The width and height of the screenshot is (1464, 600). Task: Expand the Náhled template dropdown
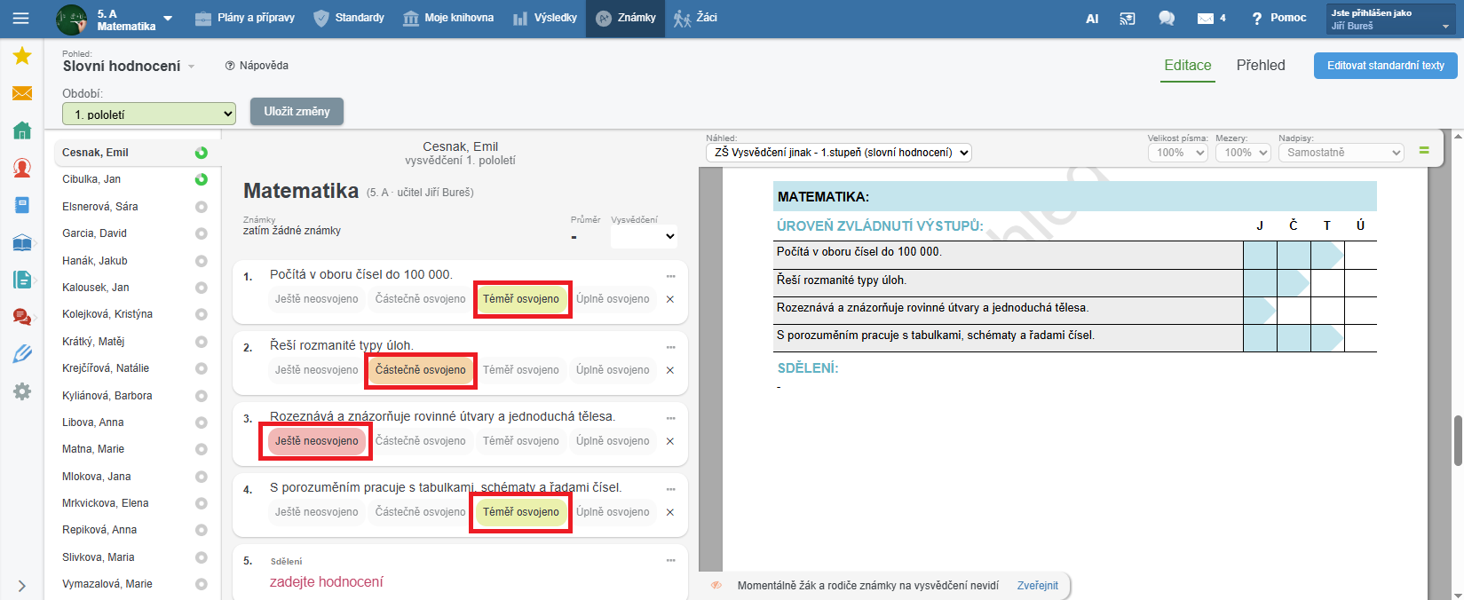click(838, 153)
